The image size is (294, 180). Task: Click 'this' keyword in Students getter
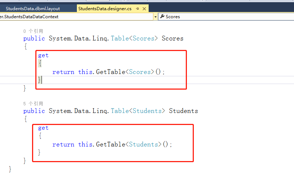pyautogui.click(x=85, y=145)
